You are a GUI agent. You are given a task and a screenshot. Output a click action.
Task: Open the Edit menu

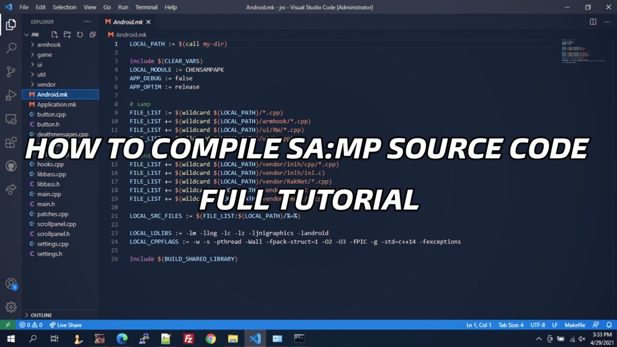coord(40,7)
